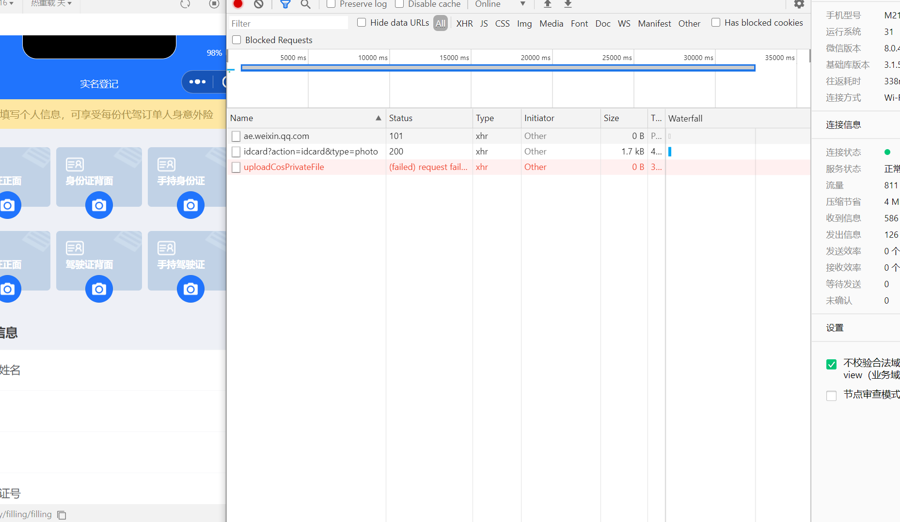Enable Disable cache checkbox
900x522 pixels.
point(399,4)
